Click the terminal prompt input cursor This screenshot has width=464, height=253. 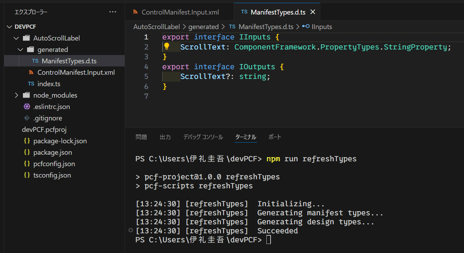pyautogui.click(x=268, y=240)
